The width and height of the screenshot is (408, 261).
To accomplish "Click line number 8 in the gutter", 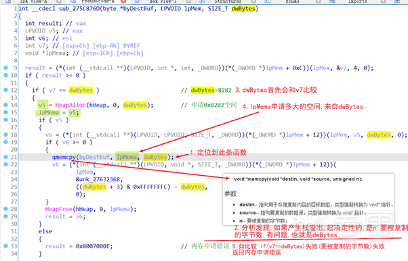I will click(16, 60).
